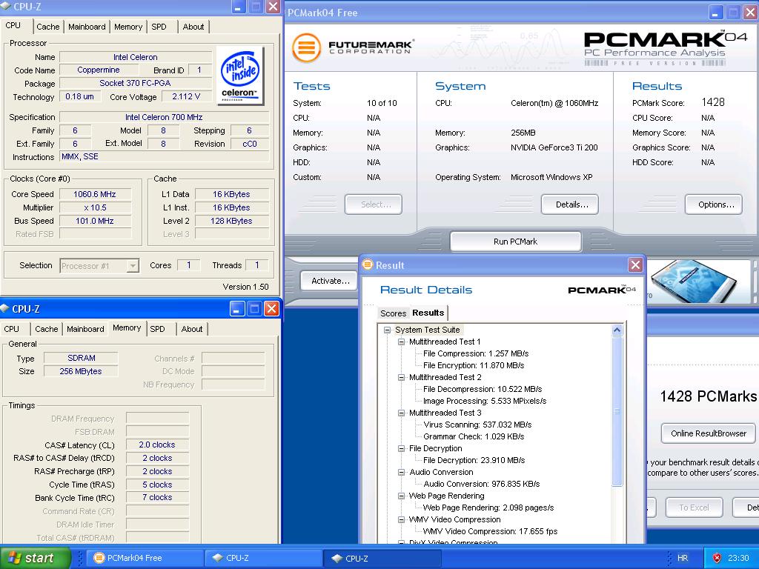Click the memory Type SDRAM field
Screen dimensions: 759x569
(x=81, y=358)
